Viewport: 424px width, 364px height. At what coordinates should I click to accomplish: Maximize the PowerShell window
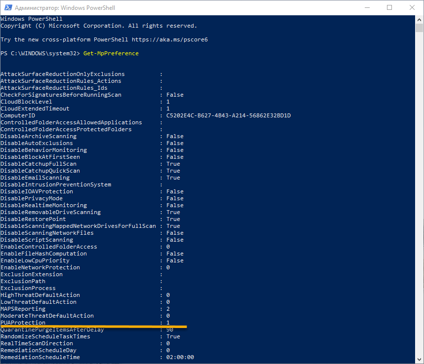(x=389, y=7)
